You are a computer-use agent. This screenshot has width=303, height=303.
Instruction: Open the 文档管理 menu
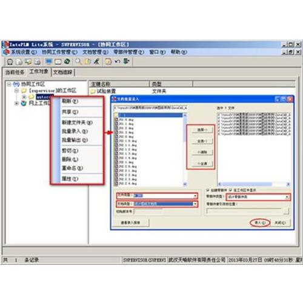tap(95, 52)
